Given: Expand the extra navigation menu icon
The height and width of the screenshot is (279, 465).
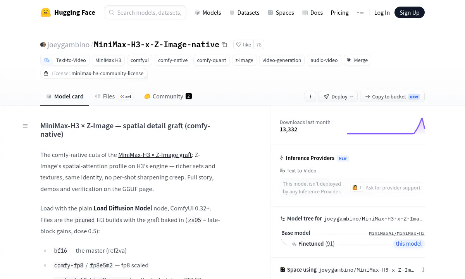Looking at the screenshot, I should tap(360, 12).
